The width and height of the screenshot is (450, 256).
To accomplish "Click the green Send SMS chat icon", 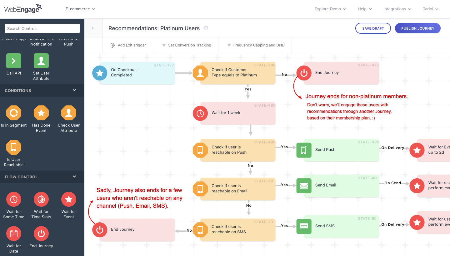I will pos(304,226).
